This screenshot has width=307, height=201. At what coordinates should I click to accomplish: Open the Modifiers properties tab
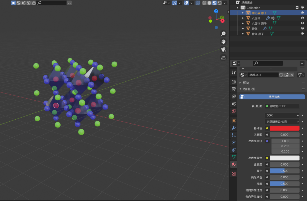pos(234,128)
